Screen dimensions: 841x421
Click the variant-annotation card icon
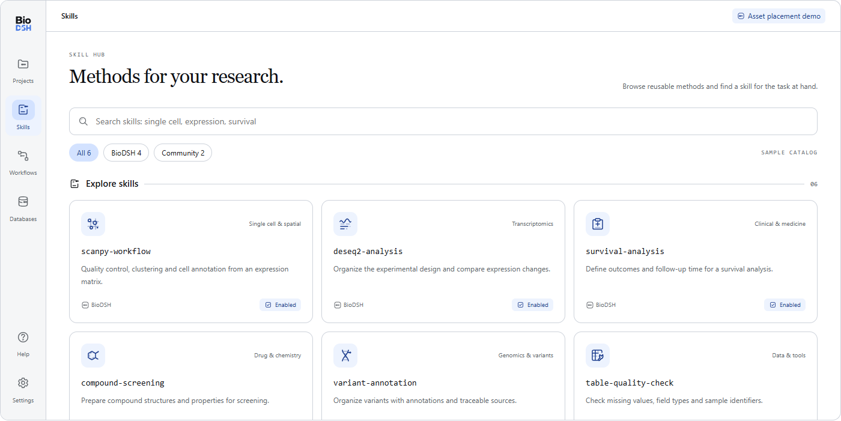[345, 356]
